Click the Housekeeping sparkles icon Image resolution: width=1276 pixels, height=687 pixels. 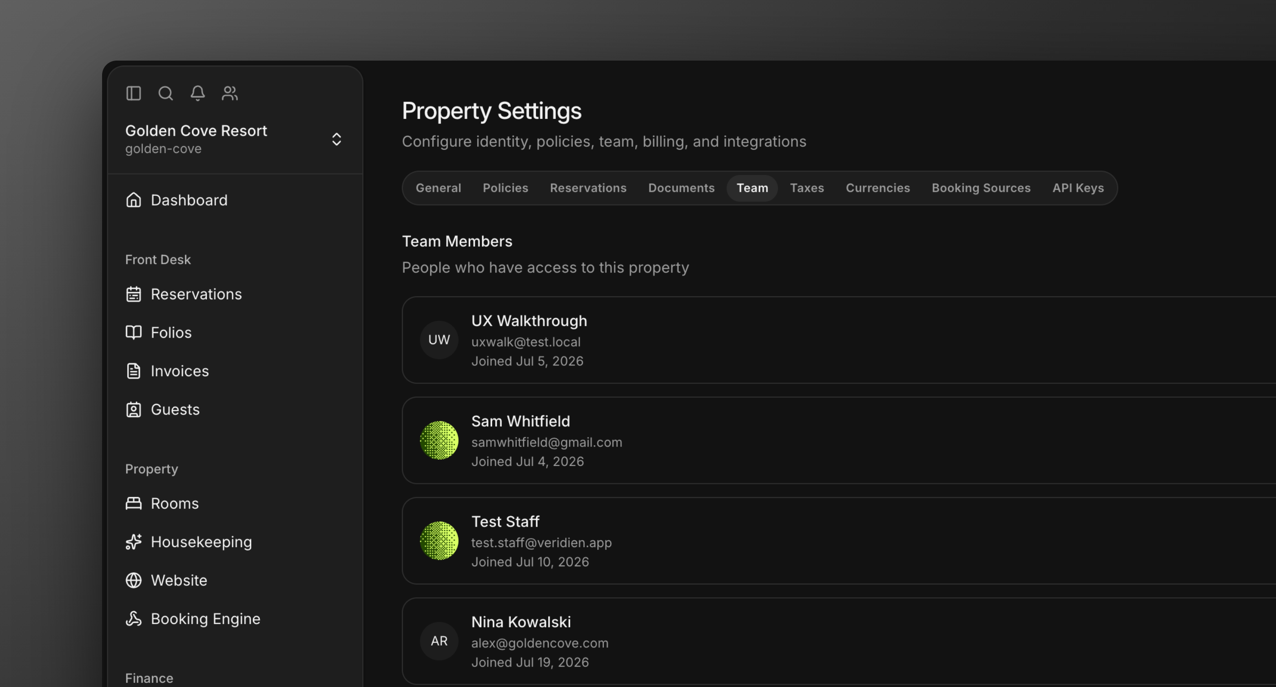134,542
